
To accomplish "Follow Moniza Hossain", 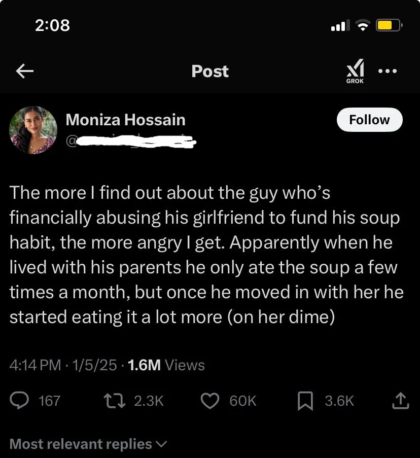I will coord(369,120).
